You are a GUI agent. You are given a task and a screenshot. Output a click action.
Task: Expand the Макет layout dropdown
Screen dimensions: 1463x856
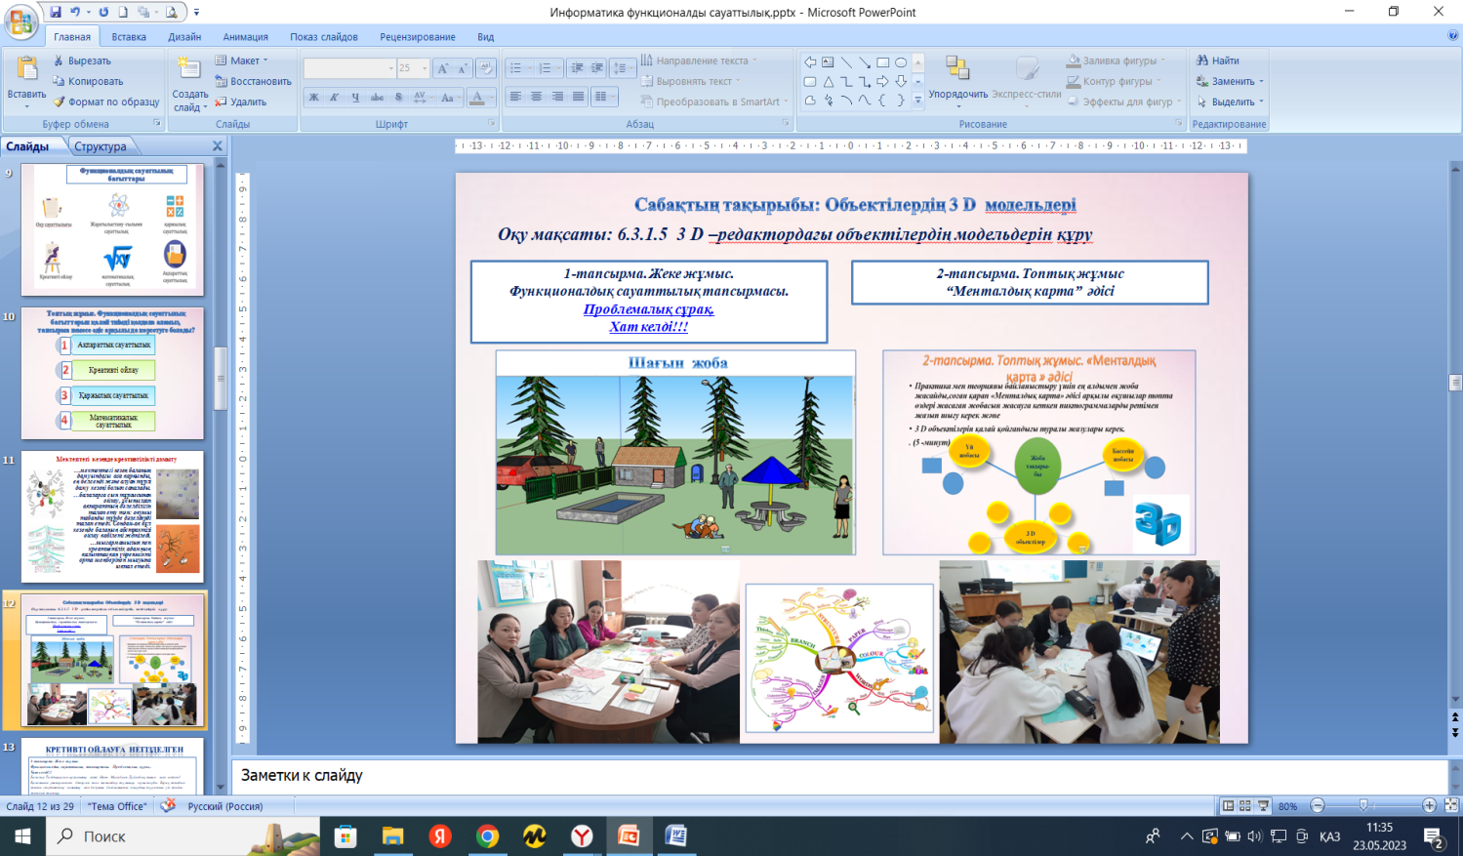click(241, 61)
